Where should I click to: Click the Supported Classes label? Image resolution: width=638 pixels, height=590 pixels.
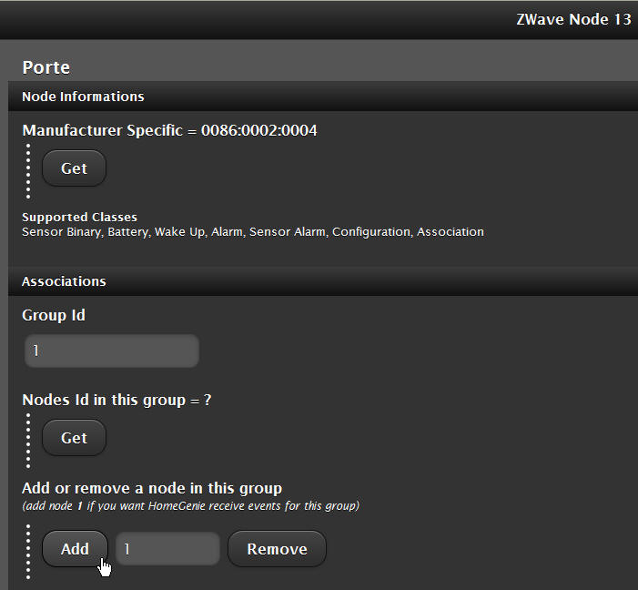79,218
